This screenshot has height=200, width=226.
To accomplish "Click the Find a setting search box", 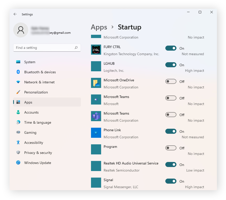I will pos(47,48).
